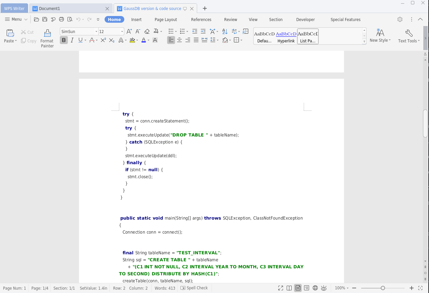Switch to full screen view in status bar

(281, 288)
